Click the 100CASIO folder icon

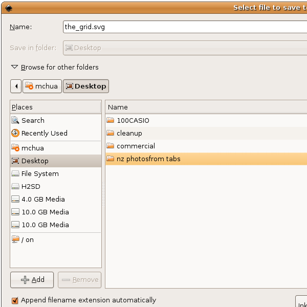click(x=111, y=121)
